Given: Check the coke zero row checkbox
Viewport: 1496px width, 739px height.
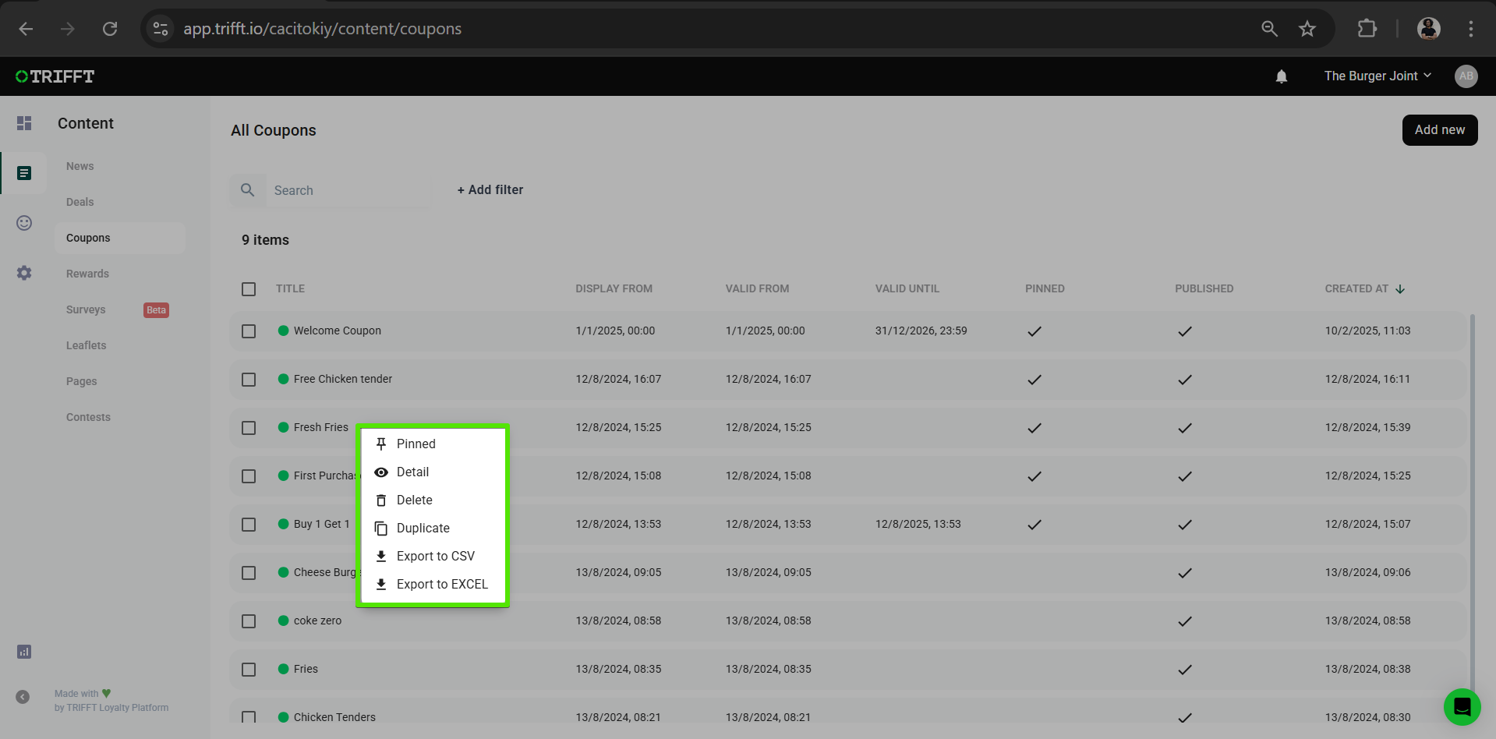Looking at the screenshot, I should pos(249,621).
